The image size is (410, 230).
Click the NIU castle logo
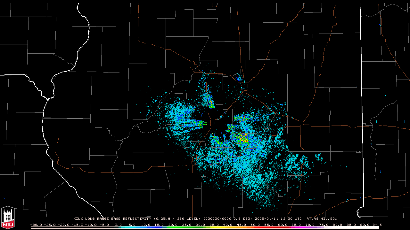(8, 215)
